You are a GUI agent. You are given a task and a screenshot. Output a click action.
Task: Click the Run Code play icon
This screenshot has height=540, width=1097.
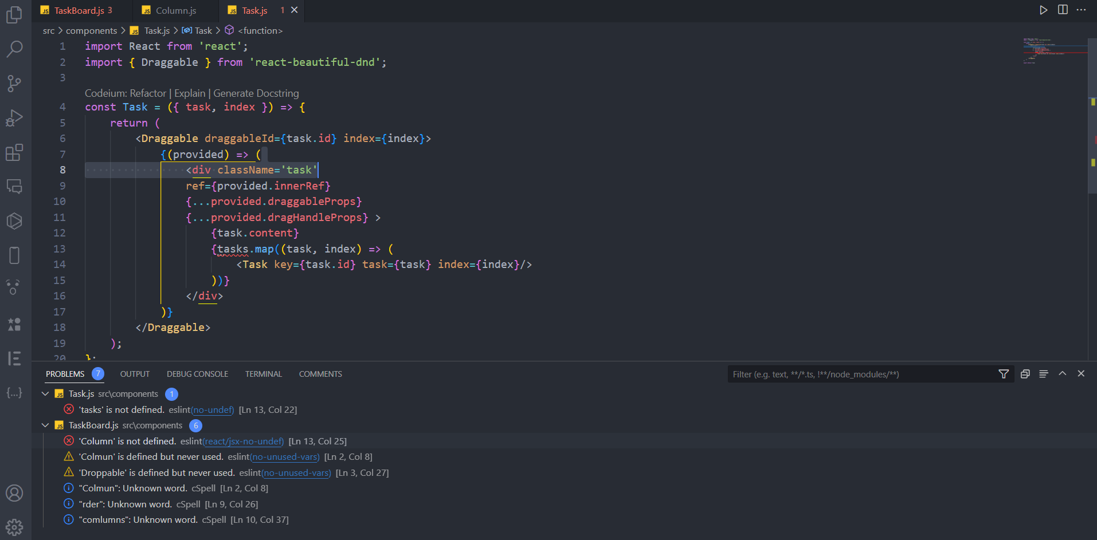click(1044, 10)
